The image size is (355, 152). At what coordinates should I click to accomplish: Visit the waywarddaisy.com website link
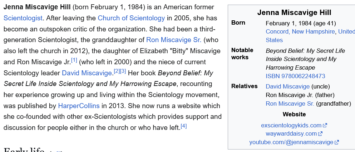coord(291,134)
